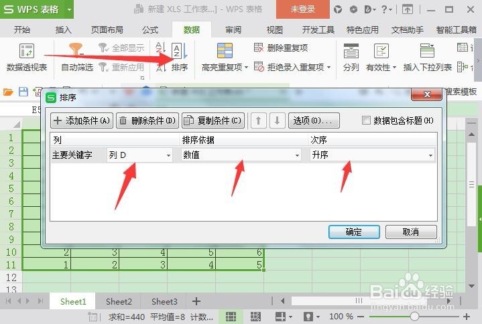Expand the Validity (有效性) dropdown arrow
The height and width of the screenshot is (324, 482).
pos(394,68)
